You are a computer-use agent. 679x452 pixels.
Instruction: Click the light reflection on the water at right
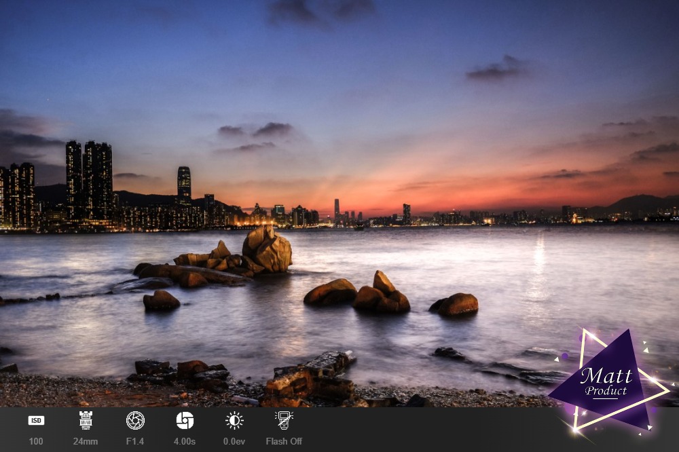(x=540, y=258)
